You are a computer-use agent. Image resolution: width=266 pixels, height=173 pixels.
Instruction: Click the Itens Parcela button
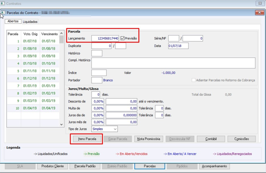(x=87, y=139)
